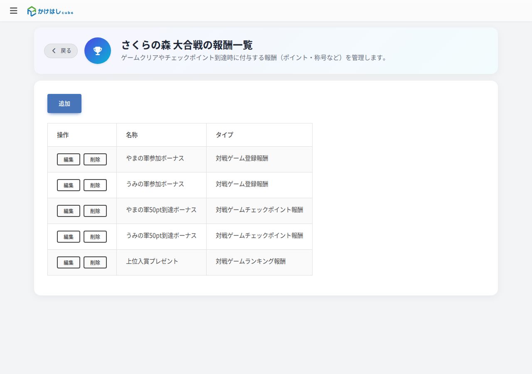Viewport: 532px width, 374px height.
Task: Click the かけはし cube logo
Action: pyautogui.click(x=50, y=11)
